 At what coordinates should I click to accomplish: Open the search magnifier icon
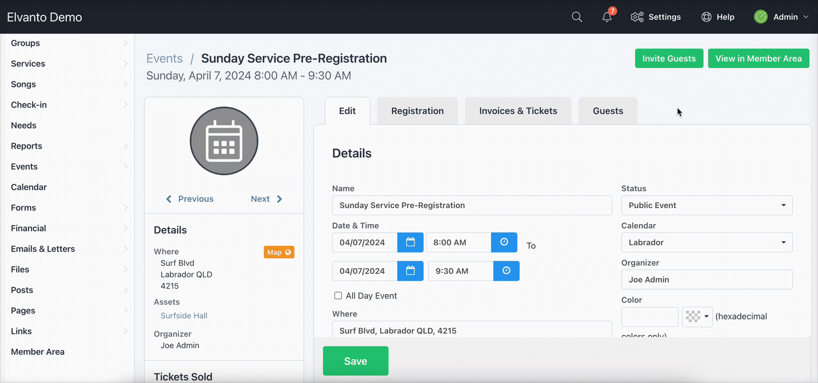(x=577, y=17)
